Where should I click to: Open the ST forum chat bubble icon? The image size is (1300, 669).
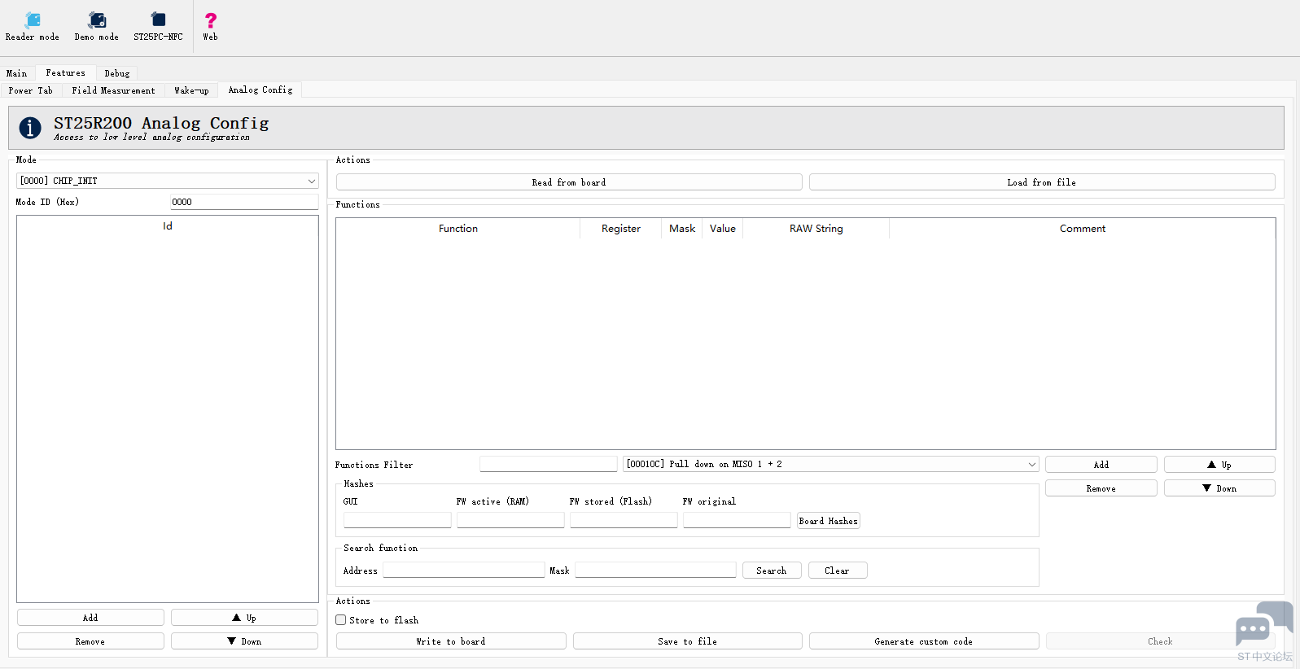click(x=1263, y=623)
